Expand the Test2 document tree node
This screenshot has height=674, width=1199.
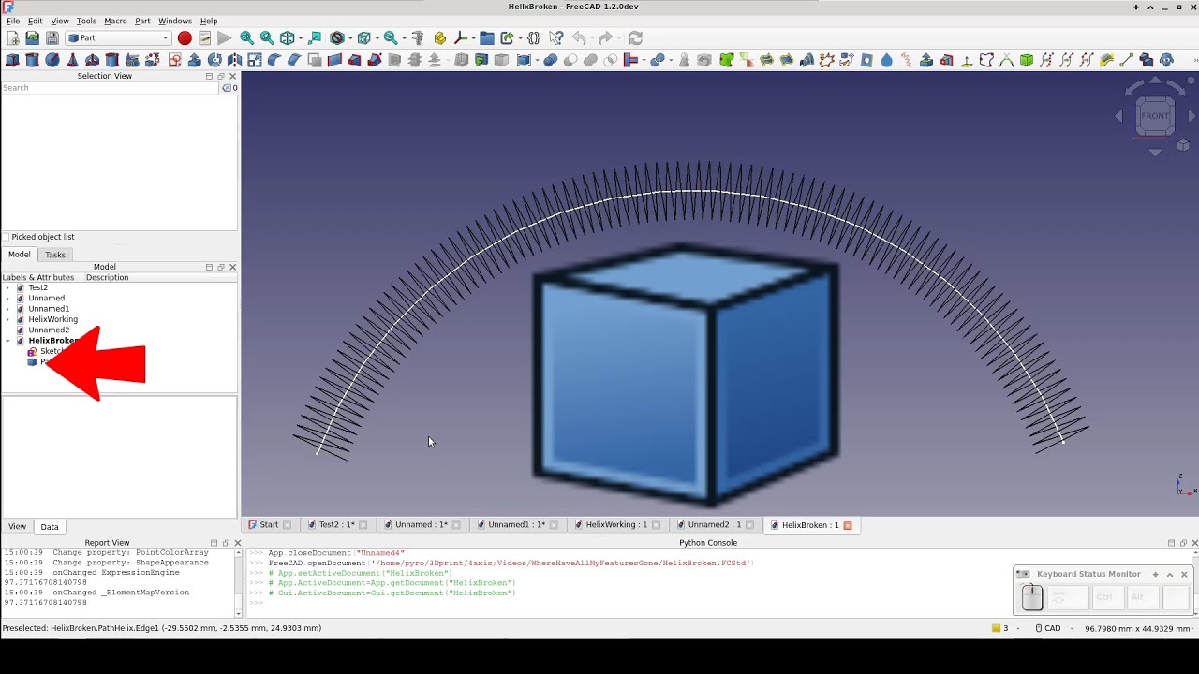(8, 287)
